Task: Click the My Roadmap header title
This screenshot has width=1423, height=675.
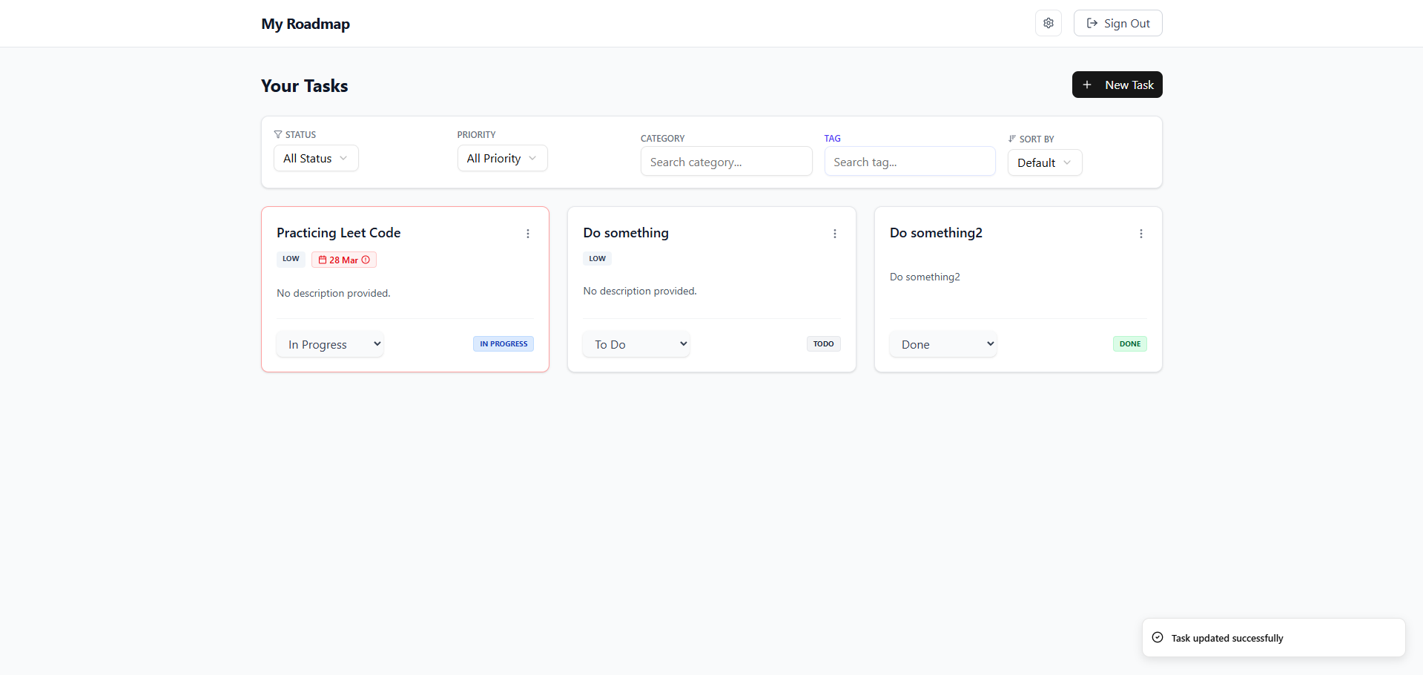Action: tap(306, 24)
